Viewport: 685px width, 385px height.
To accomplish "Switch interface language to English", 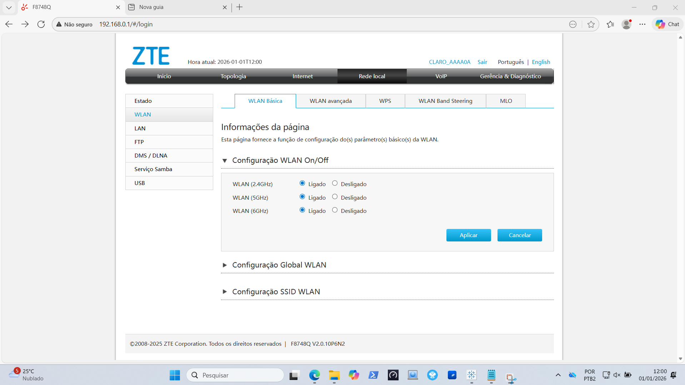I will tap(541, 62).
